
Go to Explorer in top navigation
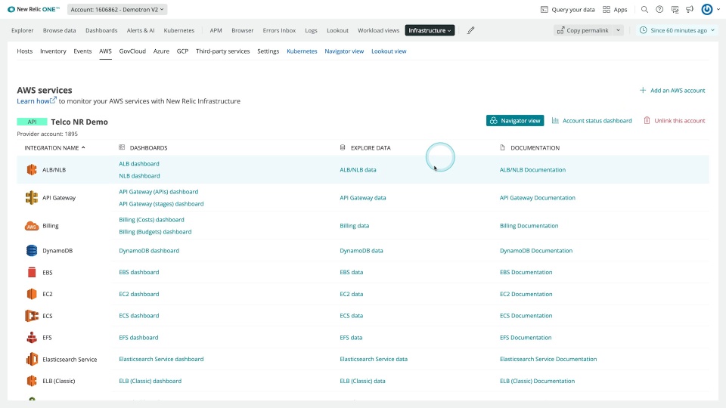tap(22, 30)
